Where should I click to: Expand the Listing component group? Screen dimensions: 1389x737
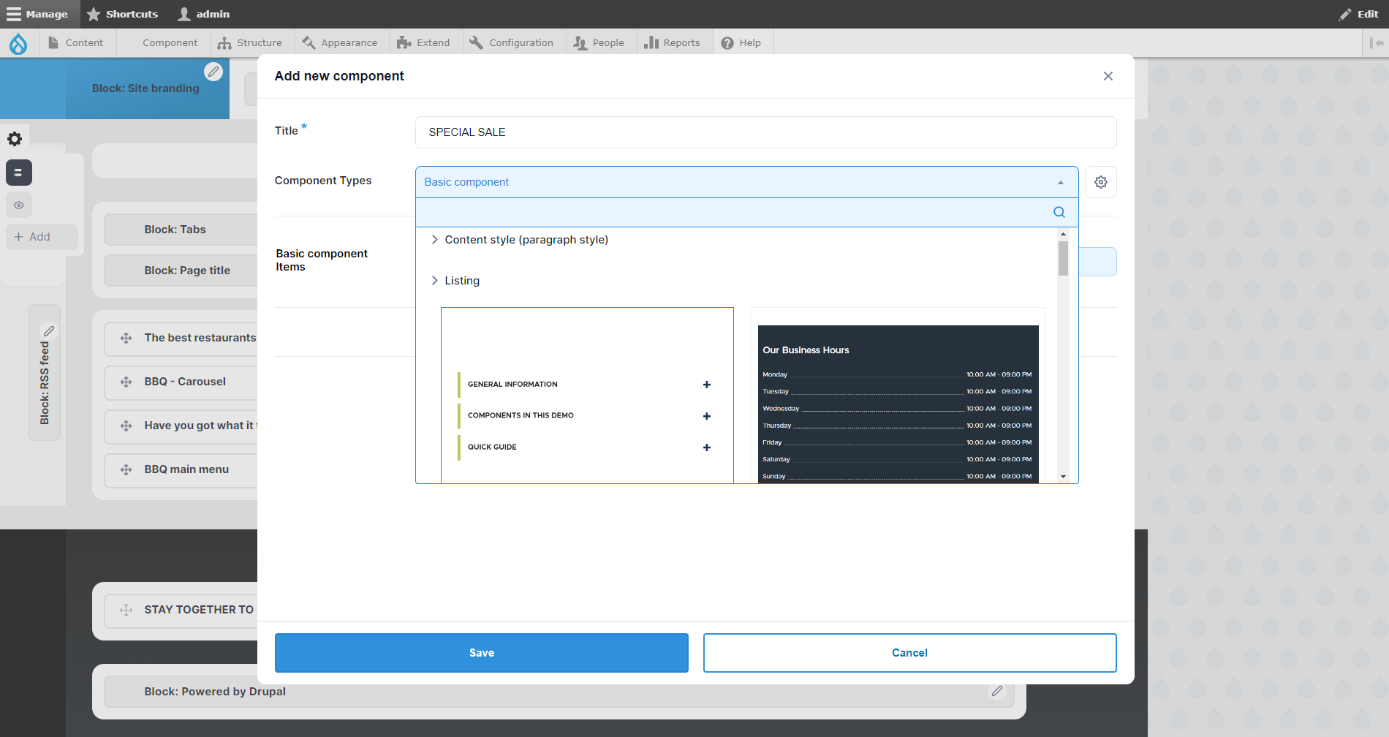[434, 280]
